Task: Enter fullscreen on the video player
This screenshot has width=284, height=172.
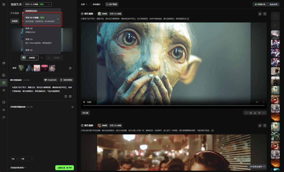Action: 263,102
